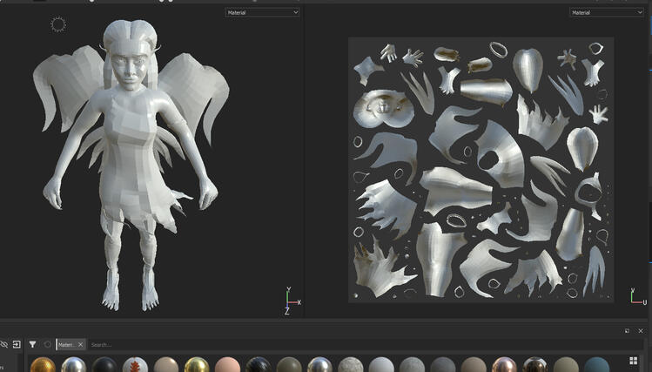Open Material dropdown in 2D UV viewport

[x=606, y=12]
